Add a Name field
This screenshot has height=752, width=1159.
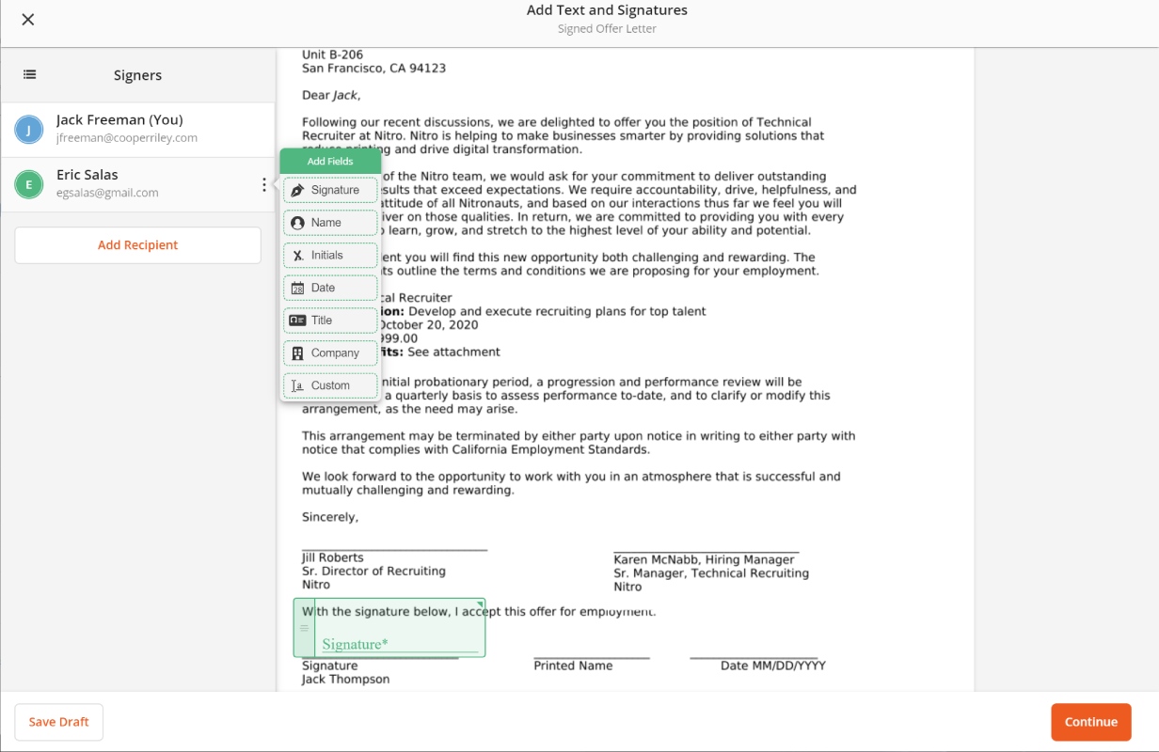pyautogui.click(x=330, y=223)
